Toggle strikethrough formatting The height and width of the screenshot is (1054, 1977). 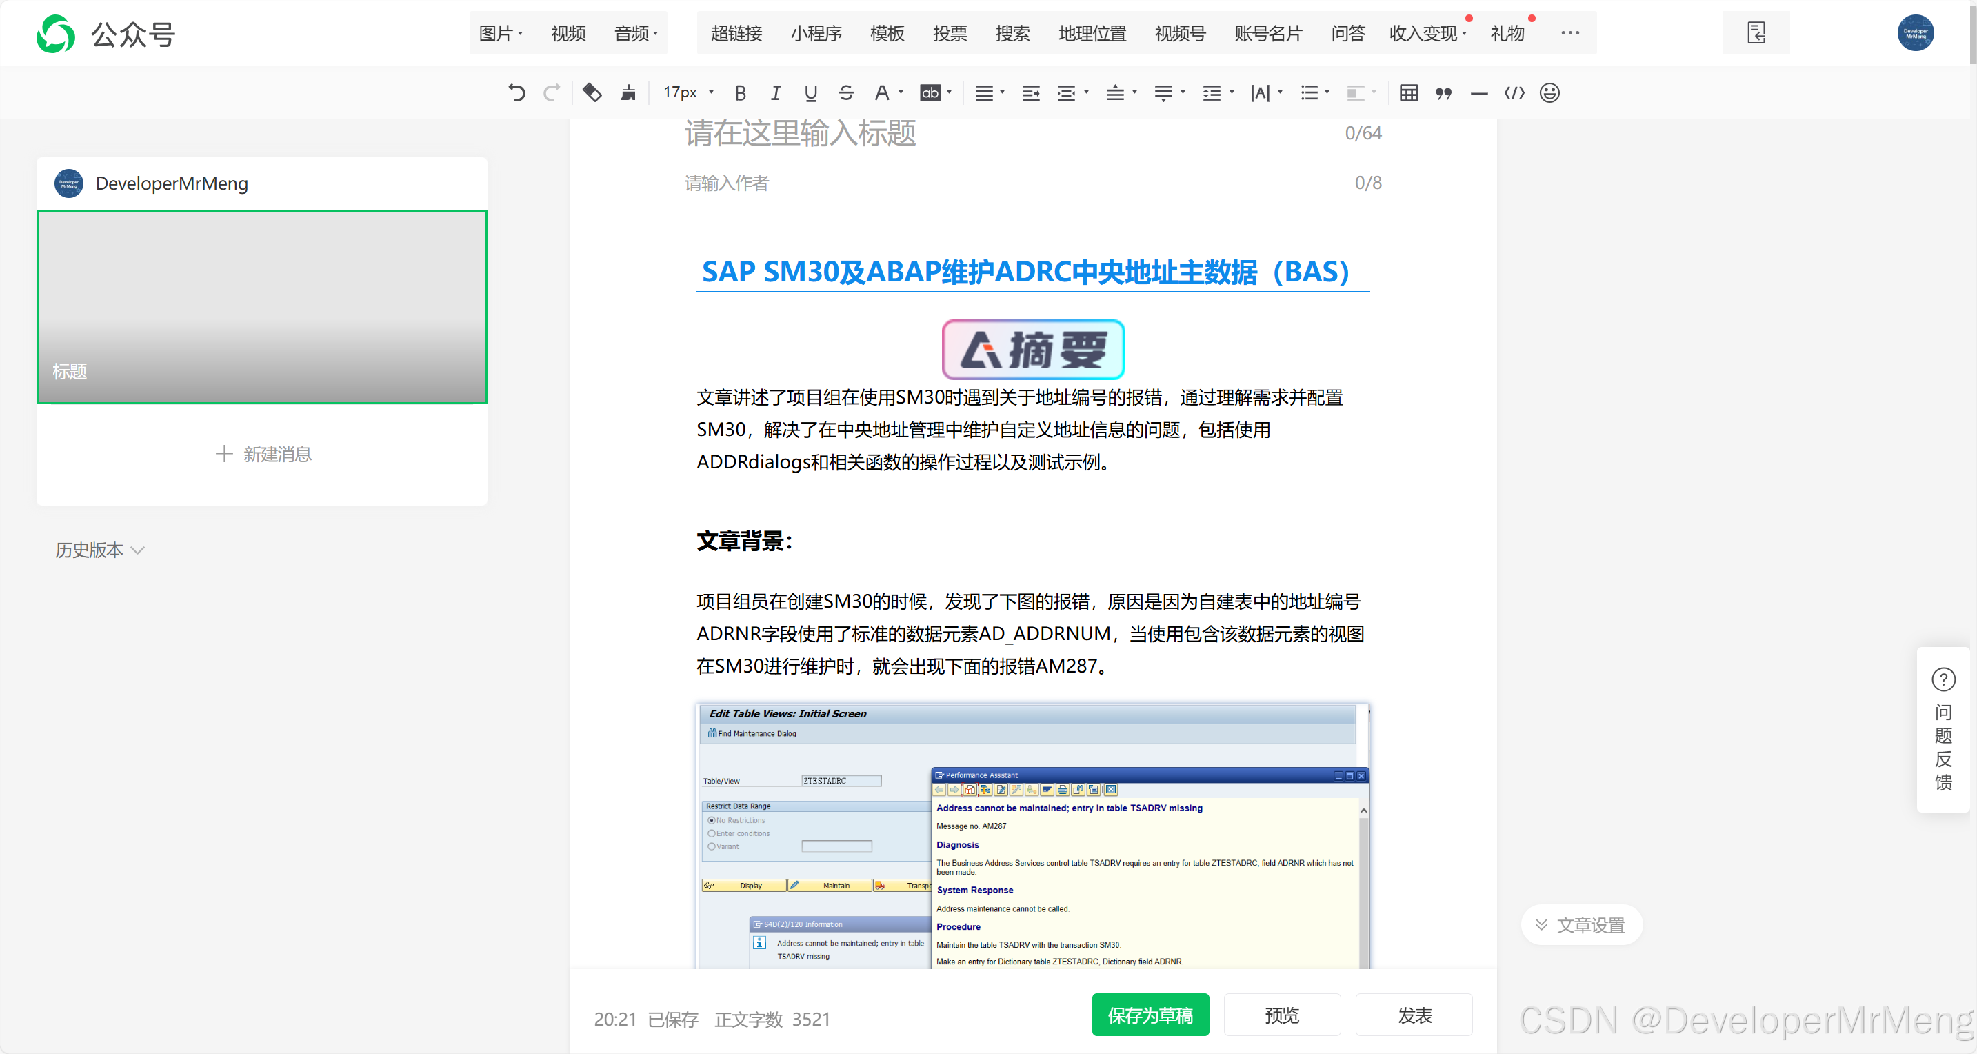coord(845,93)
